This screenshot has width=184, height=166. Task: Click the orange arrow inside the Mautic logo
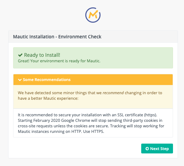(95, 13)
